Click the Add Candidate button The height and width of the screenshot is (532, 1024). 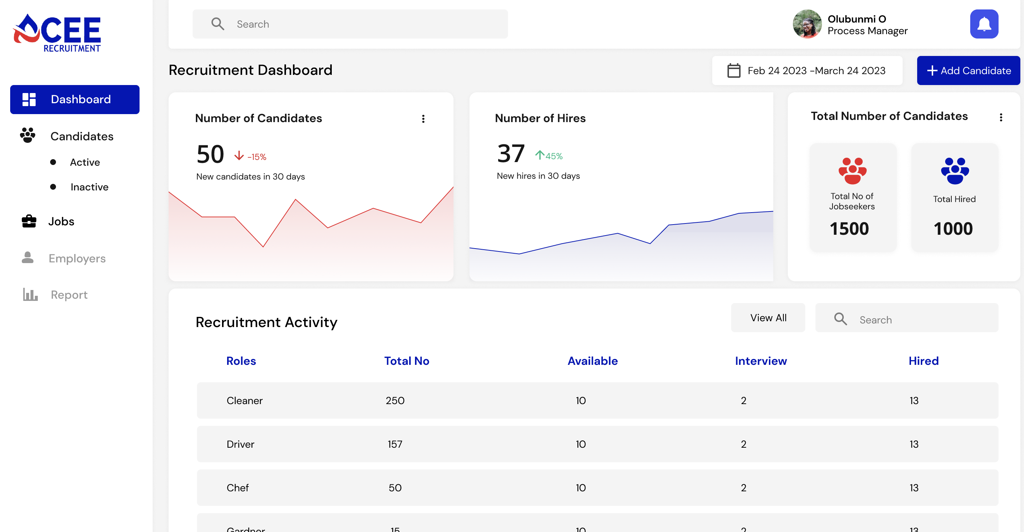pyautogui.click(x=969, y=70)
